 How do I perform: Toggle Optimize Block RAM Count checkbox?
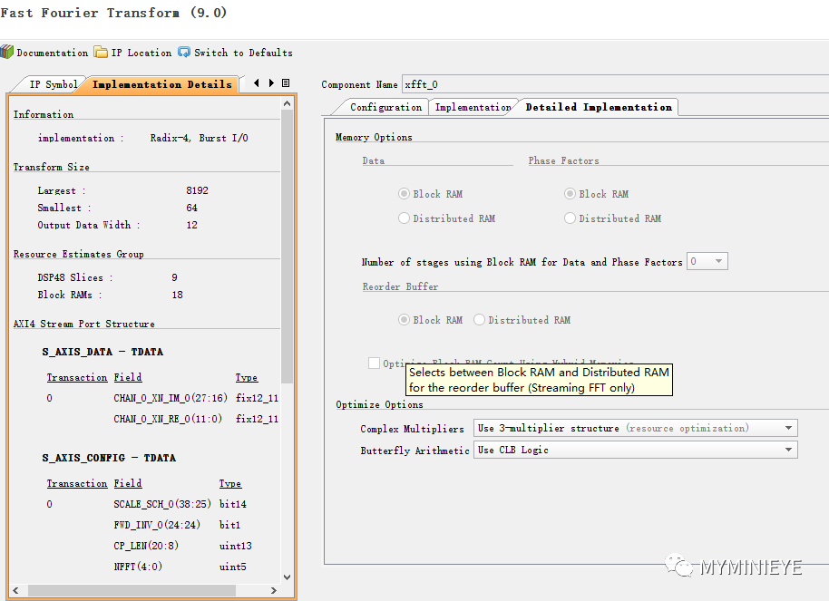coord(374,364)
